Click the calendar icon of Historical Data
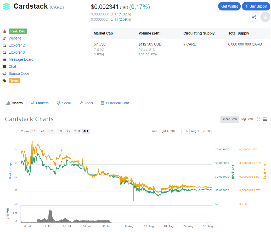Image resolution: width=271 pixels, height=232 pixels. (x=103, y=103)
